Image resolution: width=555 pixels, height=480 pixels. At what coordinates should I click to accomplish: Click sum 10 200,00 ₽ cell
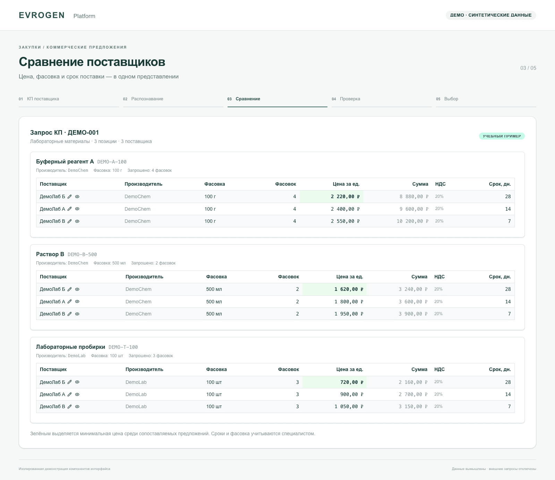[x=412, y=221]
